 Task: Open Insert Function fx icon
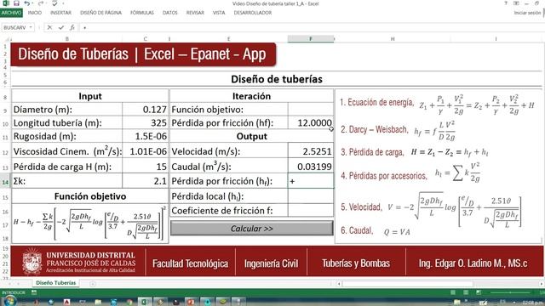point(72,27)
